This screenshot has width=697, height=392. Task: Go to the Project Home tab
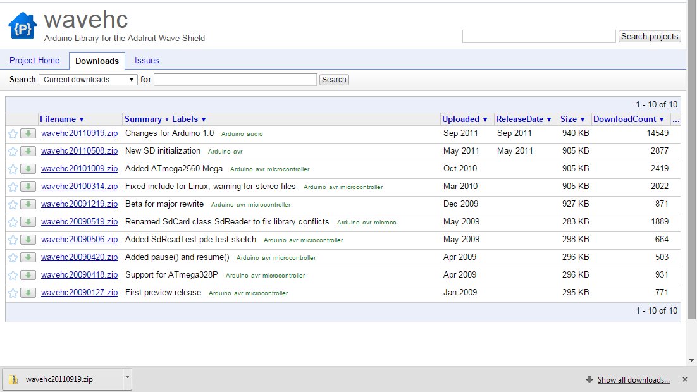coord(34,61)
